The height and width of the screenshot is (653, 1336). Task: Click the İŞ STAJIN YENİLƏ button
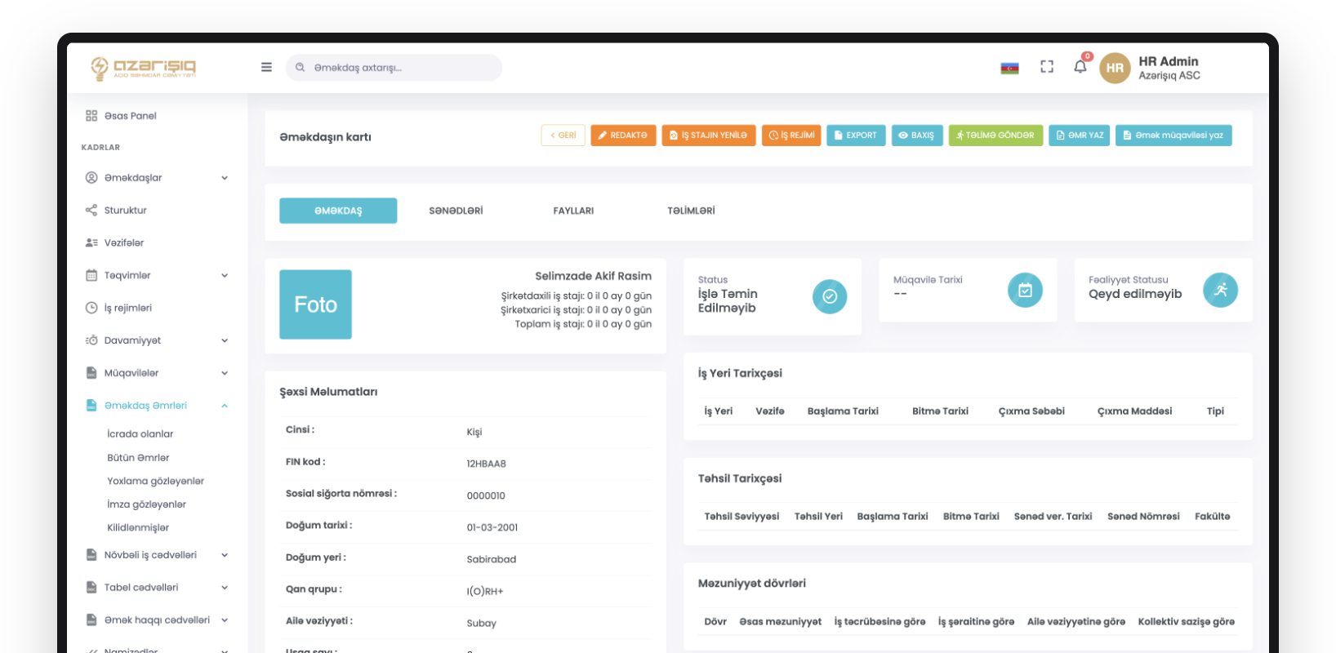tap(709, 135)
